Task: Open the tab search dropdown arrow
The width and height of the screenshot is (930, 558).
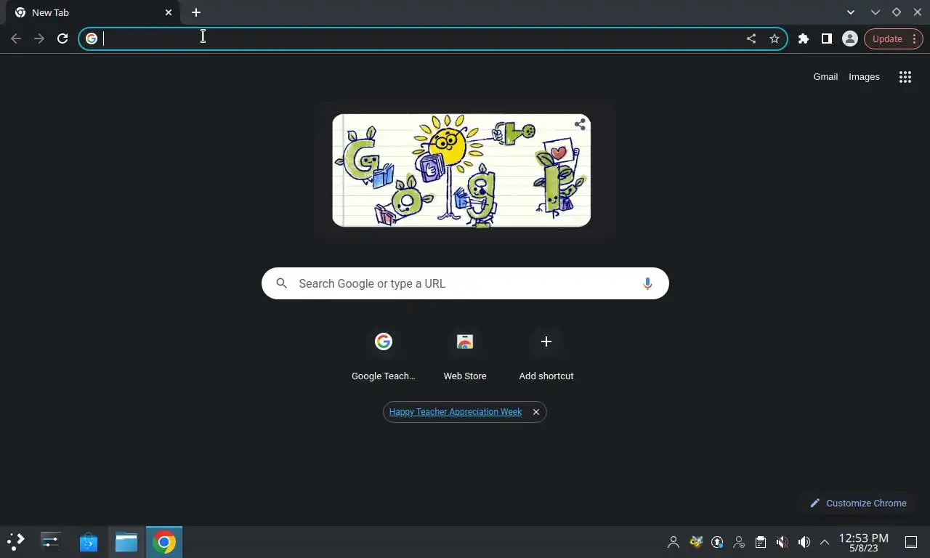Action: (x=851, y=12)
